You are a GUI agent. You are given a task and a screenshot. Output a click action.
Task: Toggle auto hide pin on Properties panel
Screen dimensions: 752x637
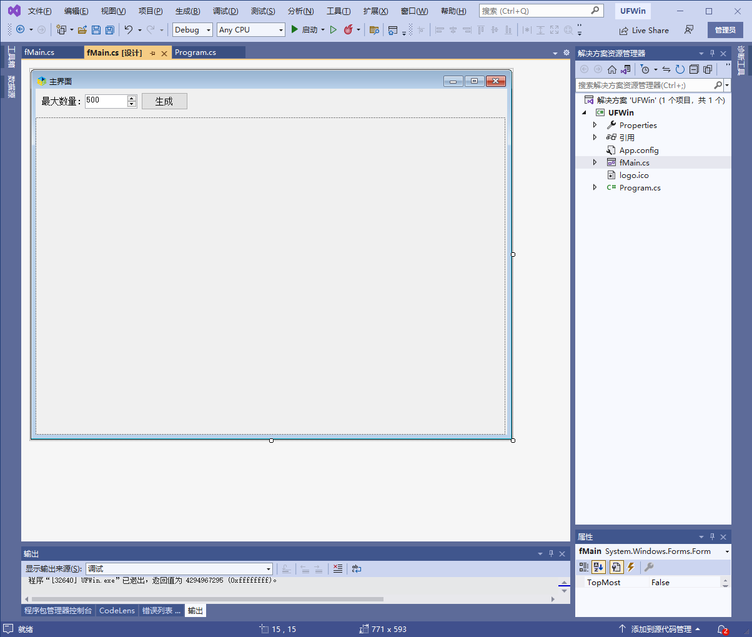pyautogui.click(x=712, y=537)
